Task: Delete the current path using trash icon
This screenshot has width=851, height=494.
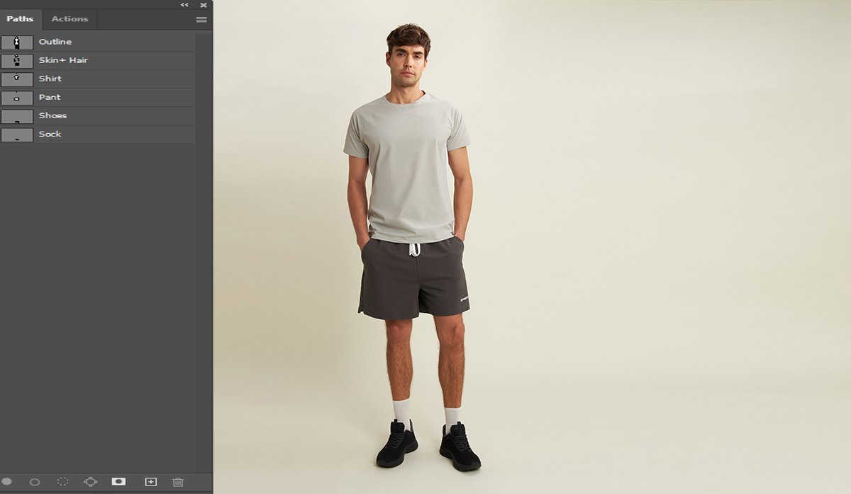Action: 178,482
